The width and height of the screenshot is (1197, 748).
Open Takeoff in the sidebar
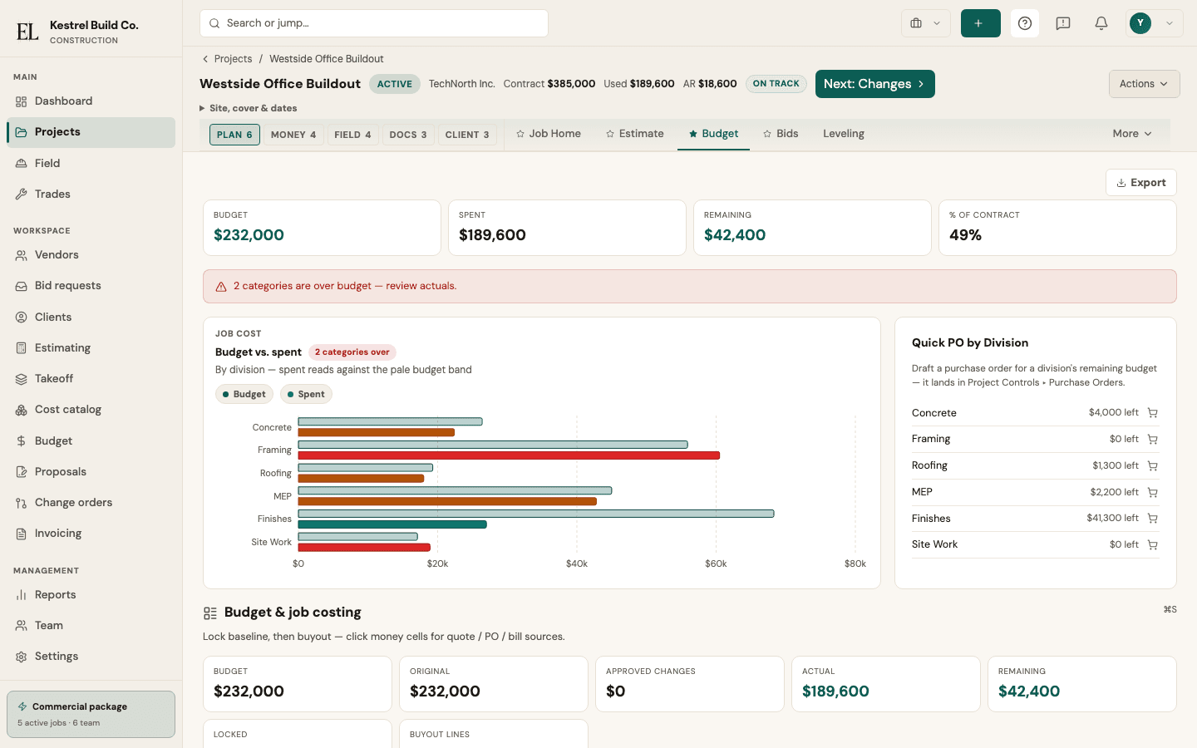tap(91, 379)
